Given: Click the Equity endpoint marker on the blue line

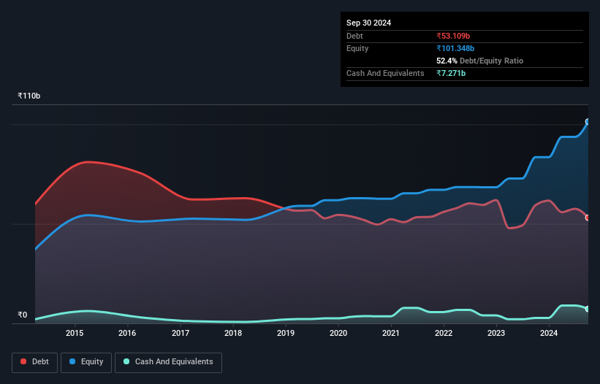Looking at the screenshot, I should (x=588, y=122).
